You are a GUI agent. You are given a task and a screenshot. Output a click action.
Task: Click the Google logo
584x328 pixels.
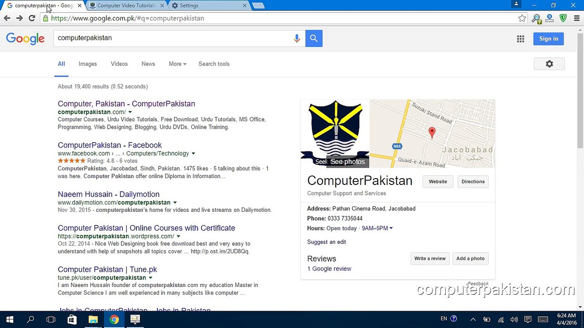point(26,39)
